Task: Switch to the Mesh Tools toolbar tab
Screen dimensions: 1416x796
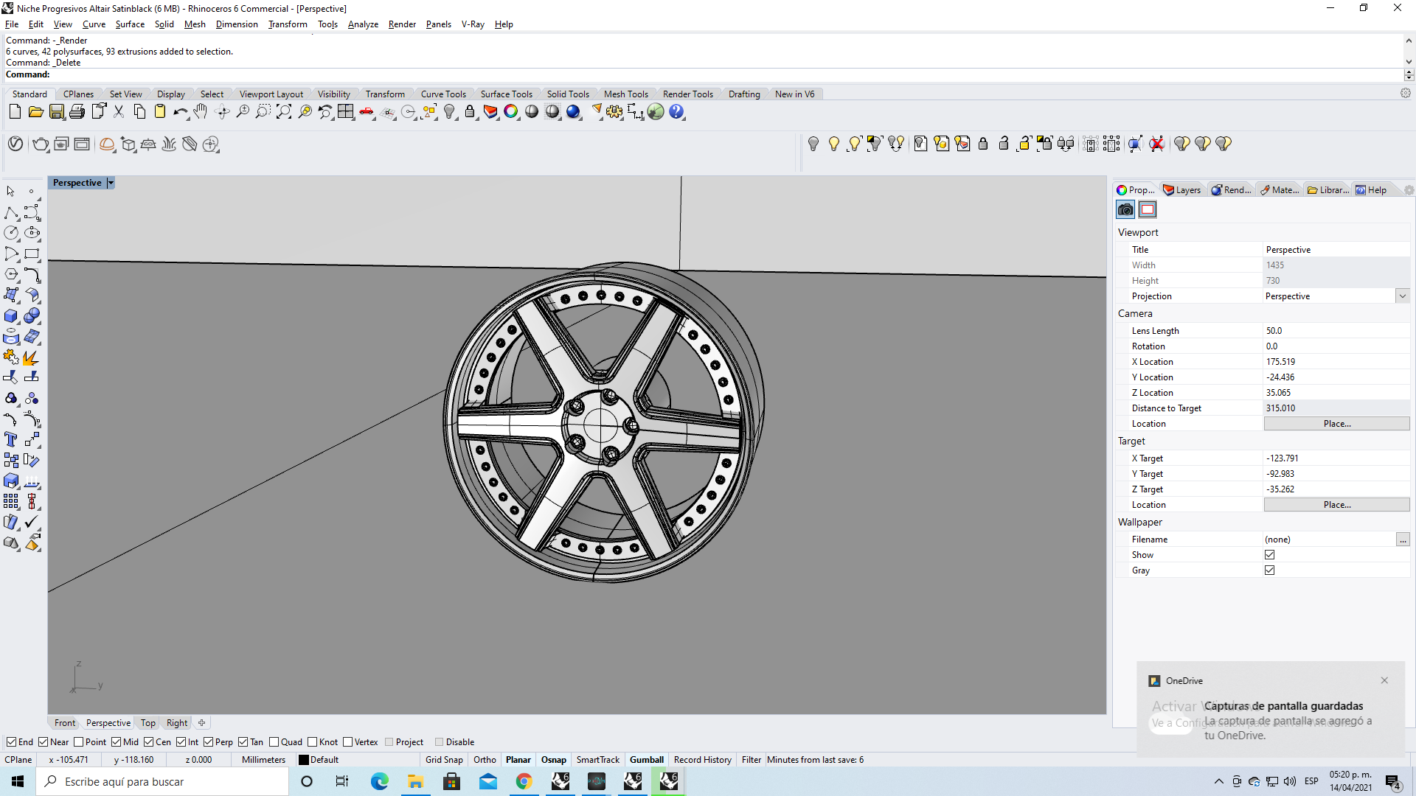Action: (x=625, y=94)
